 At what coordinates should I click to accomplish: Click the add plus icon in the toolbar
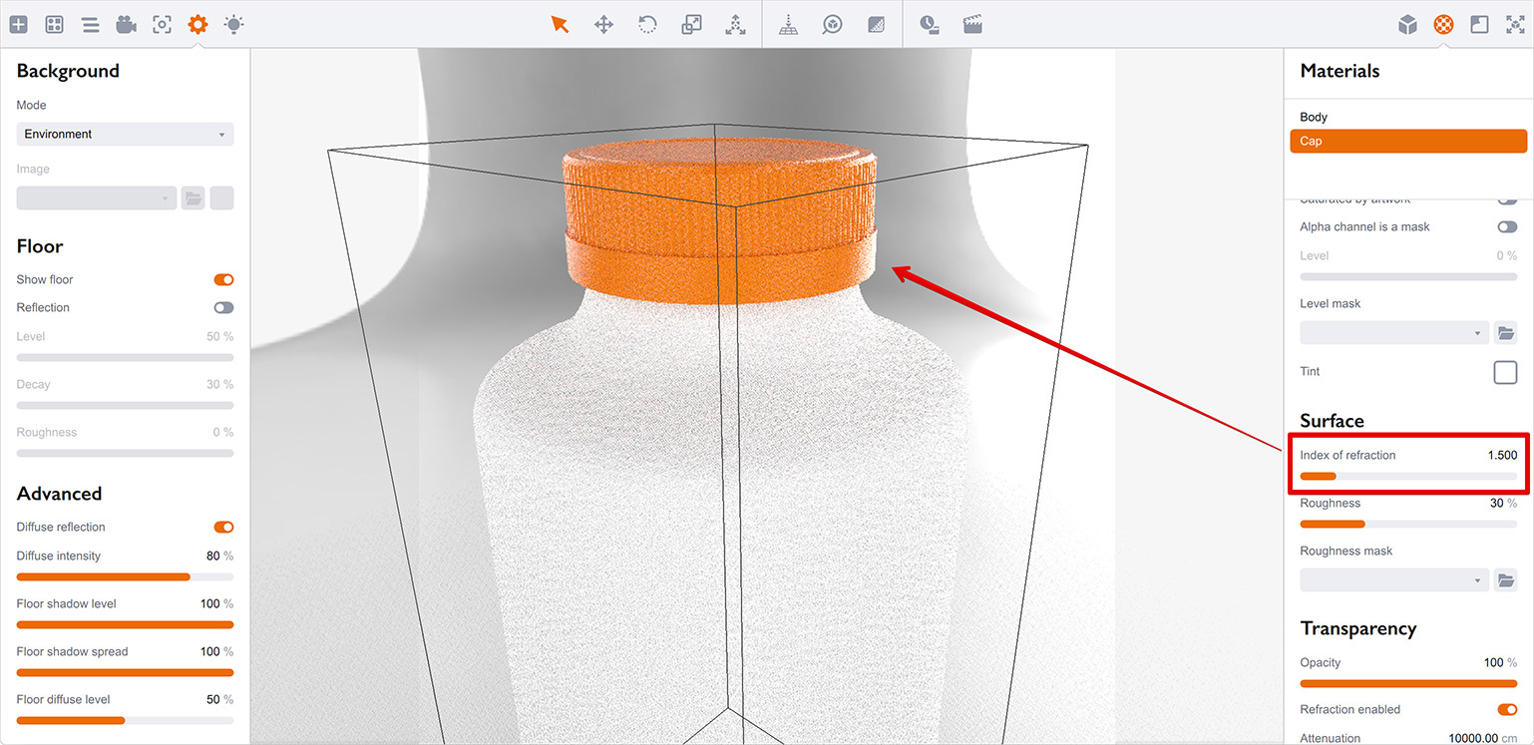point(18,24)
